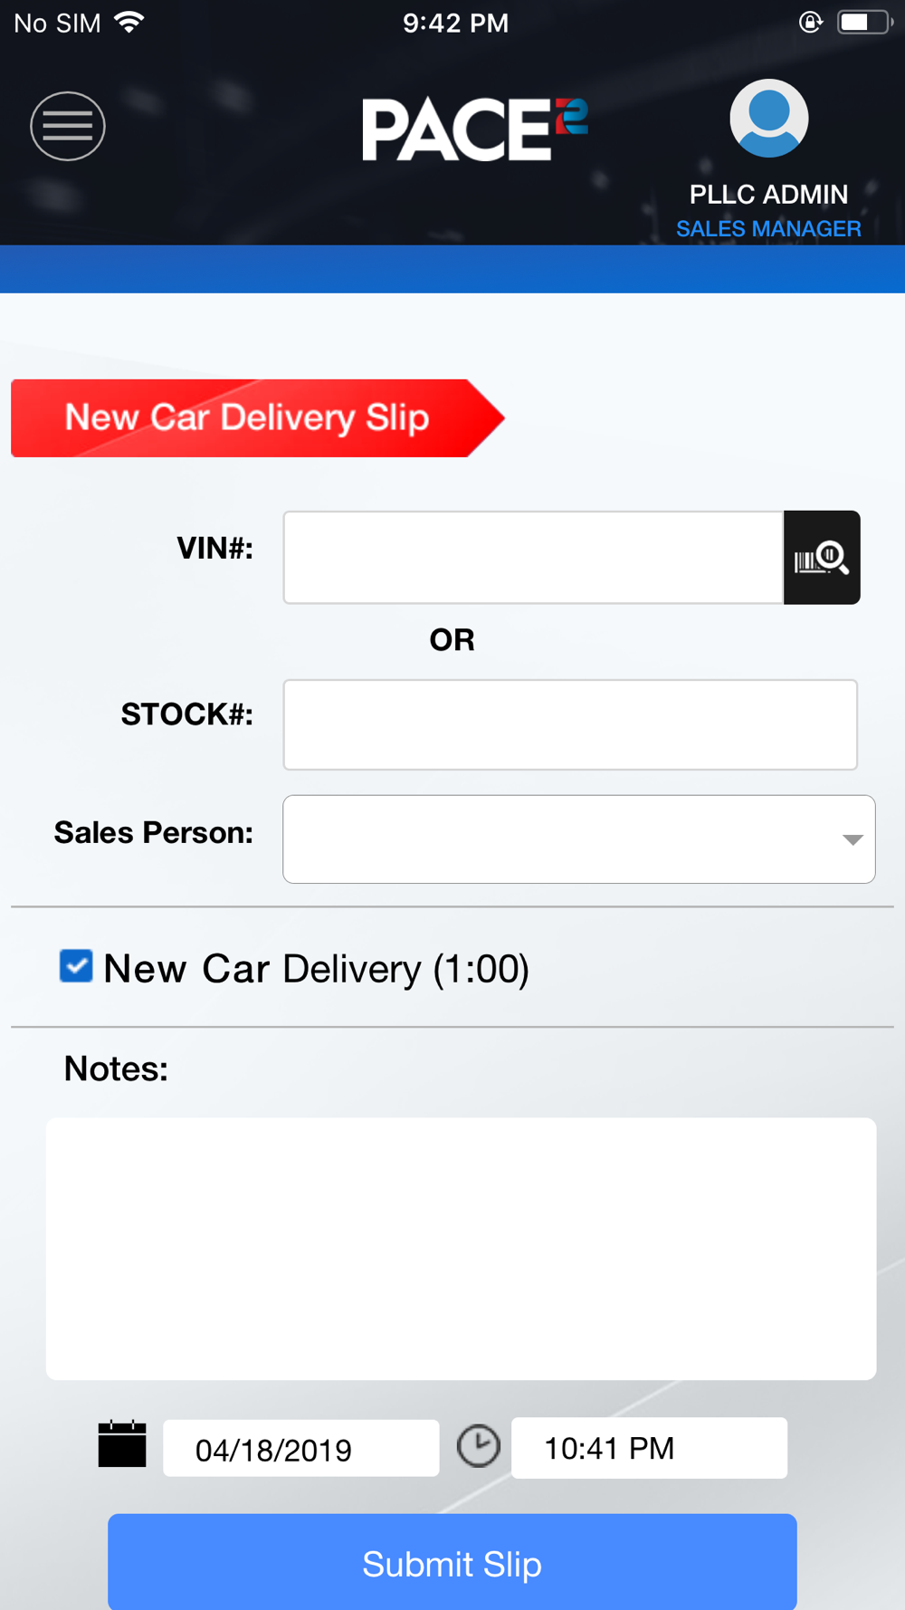Tap the VIN barcode scanner icon
Screen dimensions: 905x1610
click(x=822, y=557)
